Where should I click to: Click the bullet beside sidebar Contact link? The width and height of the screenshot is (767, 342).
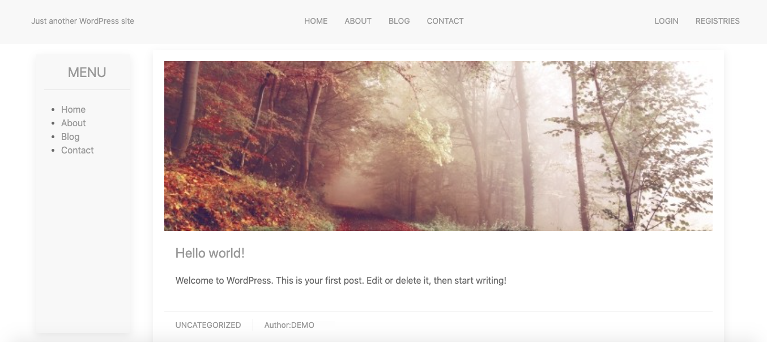click(x=53, y=151)
